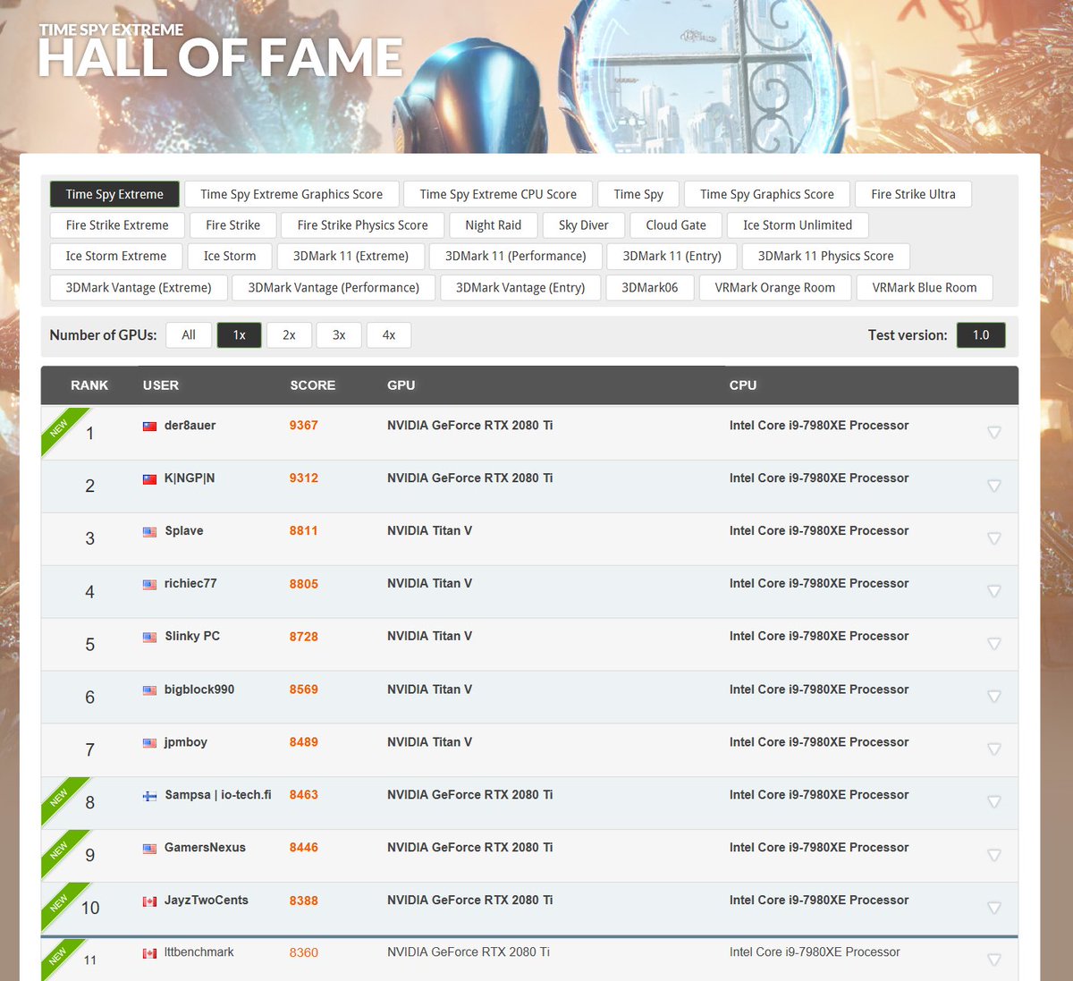The height and width of the screenshot is (981, 1073).
Task: Click the Finland flag beside Sampsa | io-tech.fi
Action: click(150, 796)
